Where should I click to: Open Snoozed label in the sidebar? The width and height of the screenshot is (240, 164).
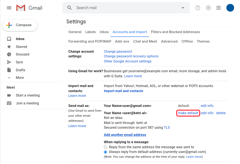click(22, 54)
